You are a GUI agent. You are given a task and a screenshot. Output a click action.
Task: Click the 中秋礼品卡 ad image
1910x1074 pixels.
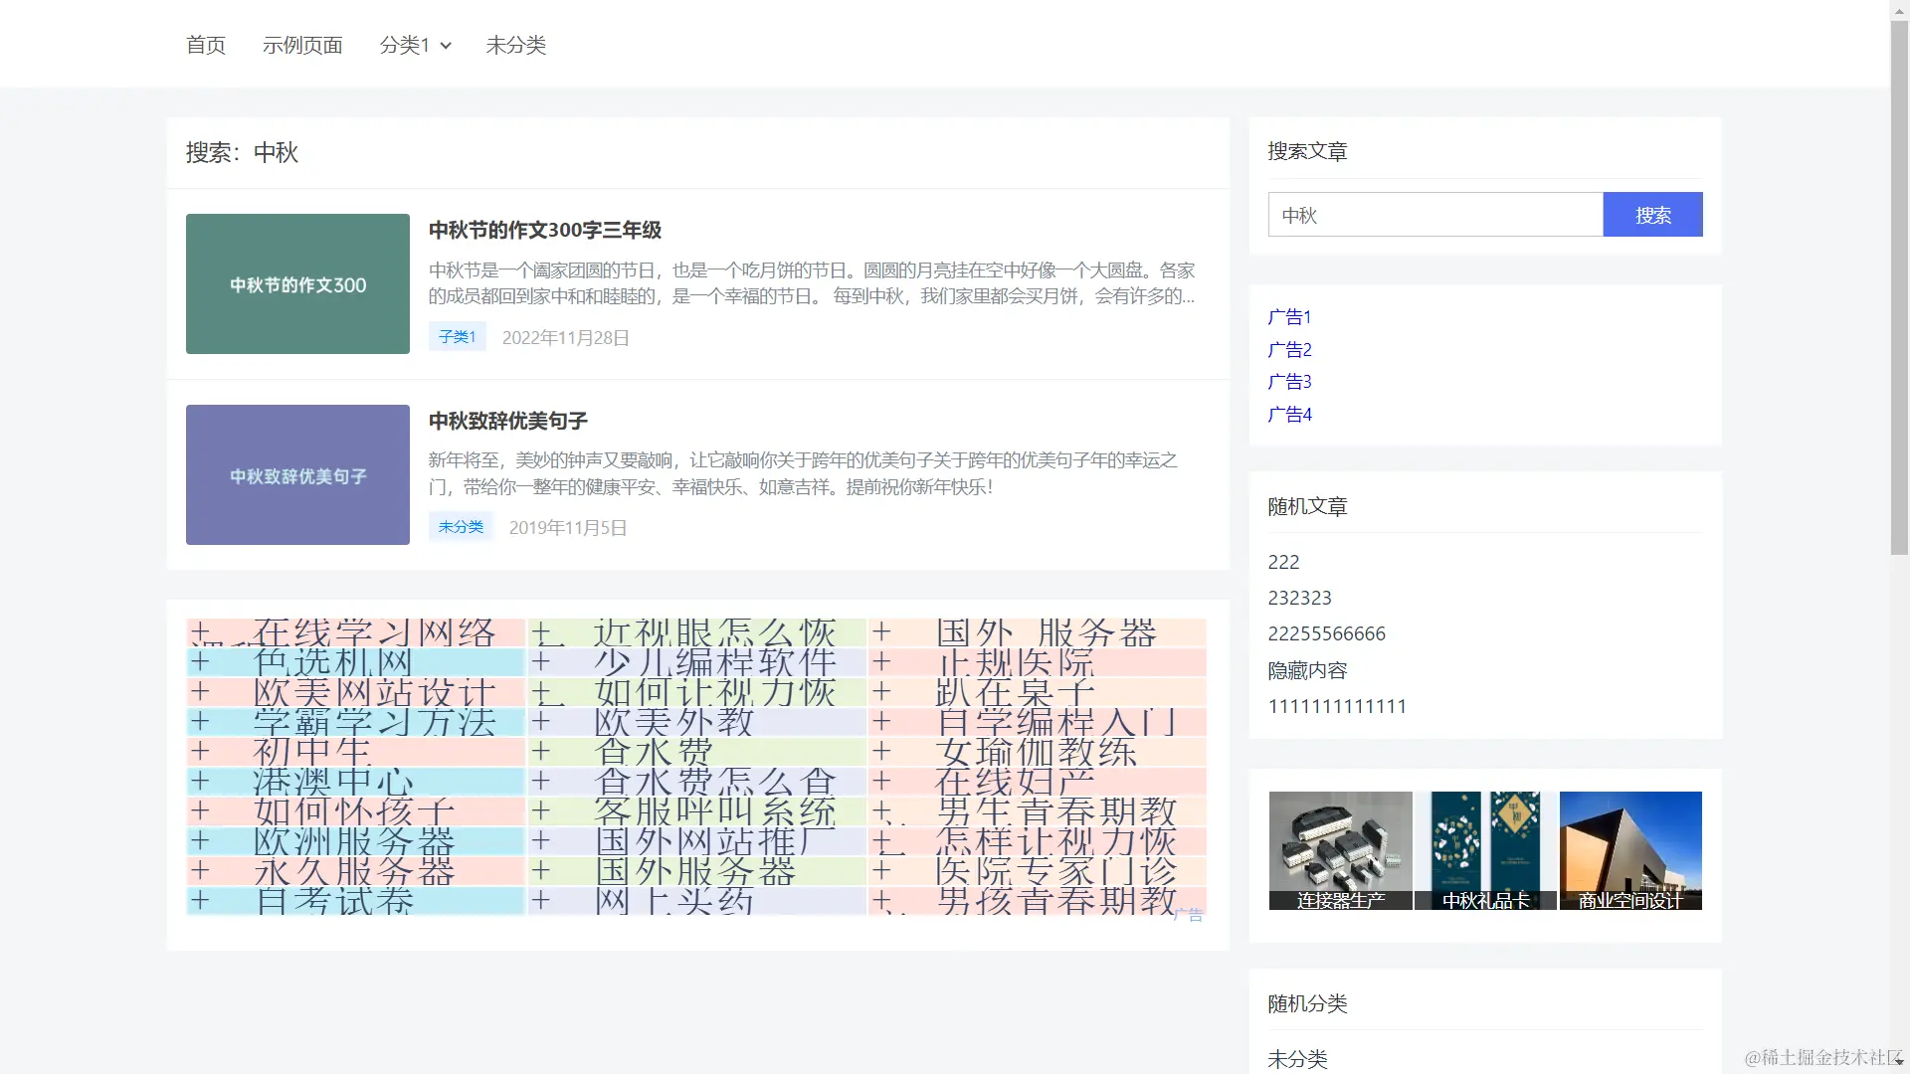pos(1485,850)
